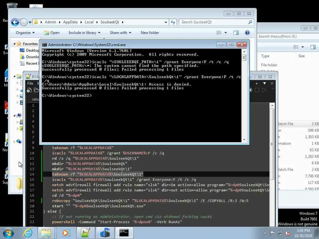The width and height of the screenshot is (319, 239).
Task: Click the volume muted icon in the tray
Action: tap(288, 233)
